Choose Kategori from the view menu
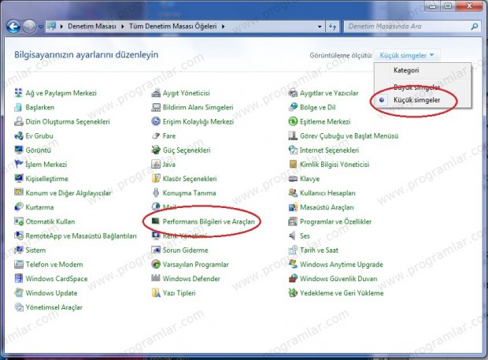 406,70
